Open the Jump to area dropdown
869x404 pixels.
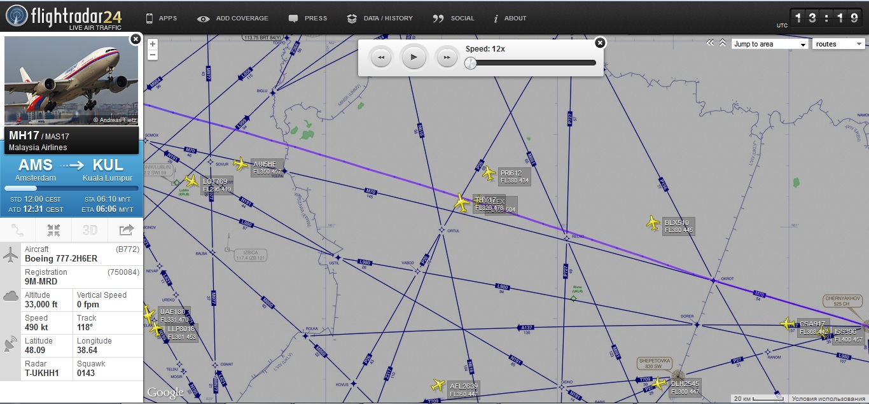pos(770,44)
